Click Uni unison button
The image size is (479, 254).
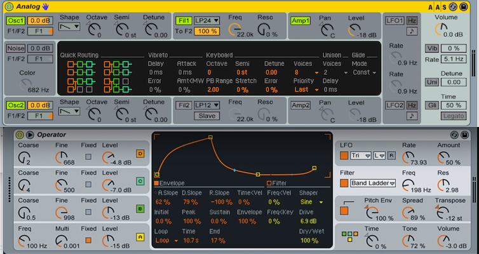coord(432,82)
